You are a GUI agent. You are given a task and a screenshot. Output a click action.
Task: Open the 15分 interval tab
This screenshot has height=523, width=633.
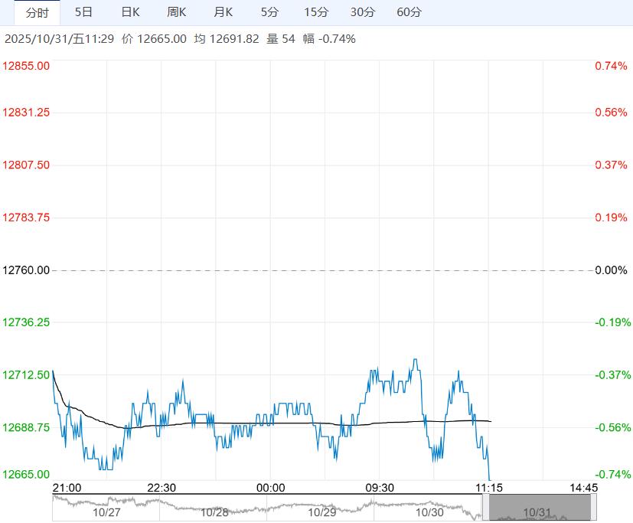pyautogui.click(x=316, y=12)
